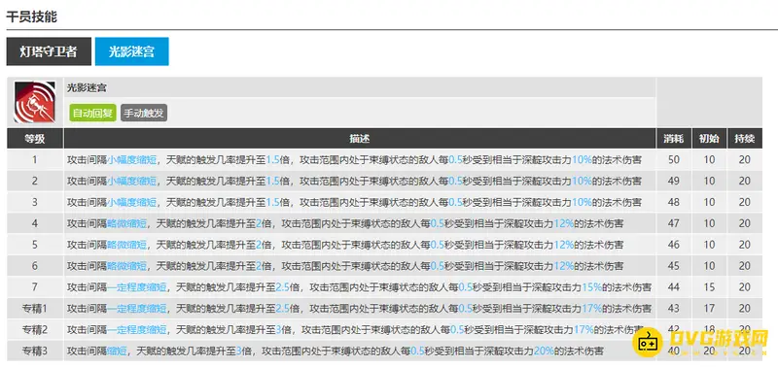Click the 干员技能 section heading

31,17
